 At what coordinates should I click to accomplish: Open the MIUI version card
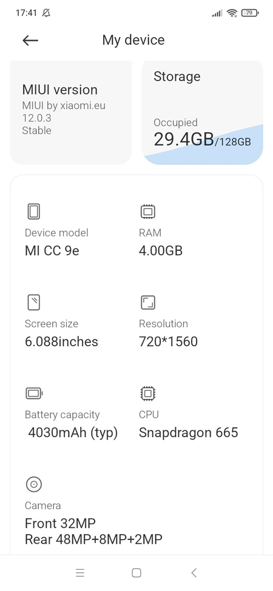pyautogui.click(x=70, y=112)
